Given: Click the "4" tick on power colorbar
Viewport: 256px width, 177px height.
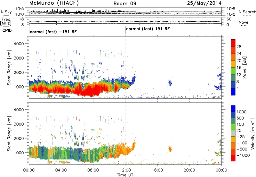Looking at the screenshot, I should pyautogui.click(x=237, y=88).
